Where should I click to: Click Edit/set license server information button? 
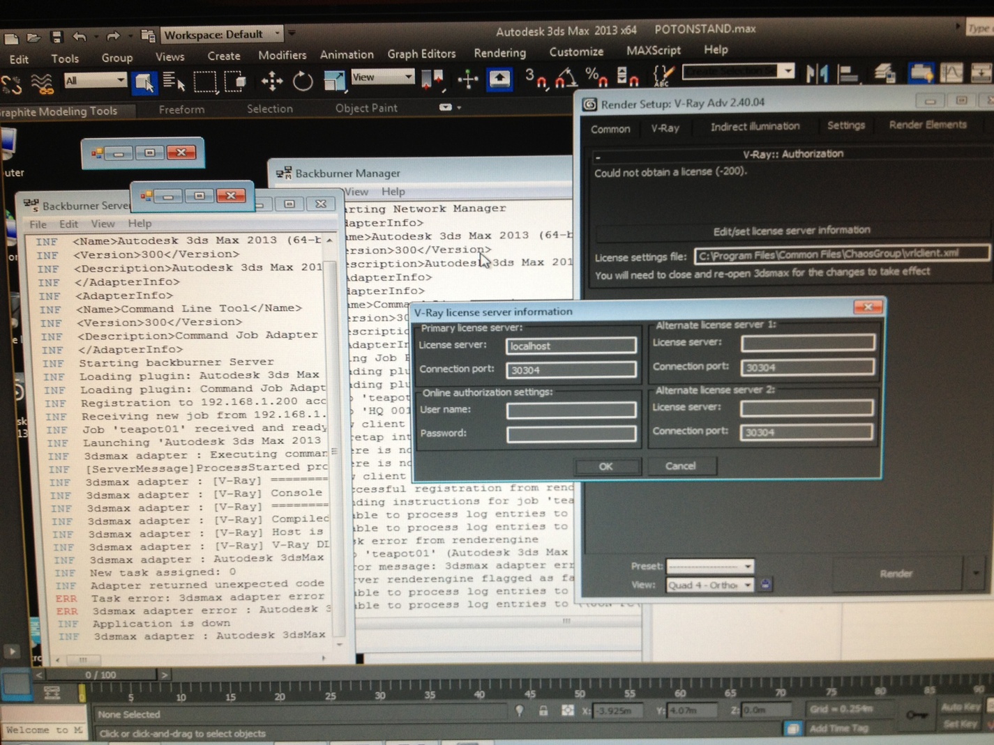[792, 231]
